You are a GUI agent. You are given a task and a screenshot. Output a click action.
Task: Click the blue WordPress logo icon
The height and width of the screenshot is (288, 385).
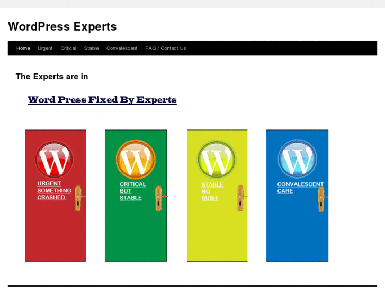(297, 159)
